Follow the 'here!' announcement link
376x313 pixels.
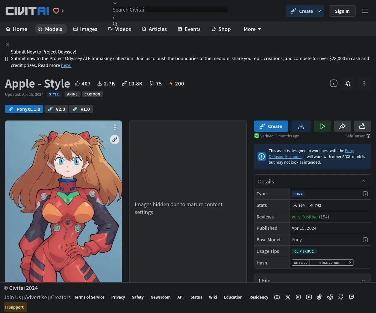(66, 65)
